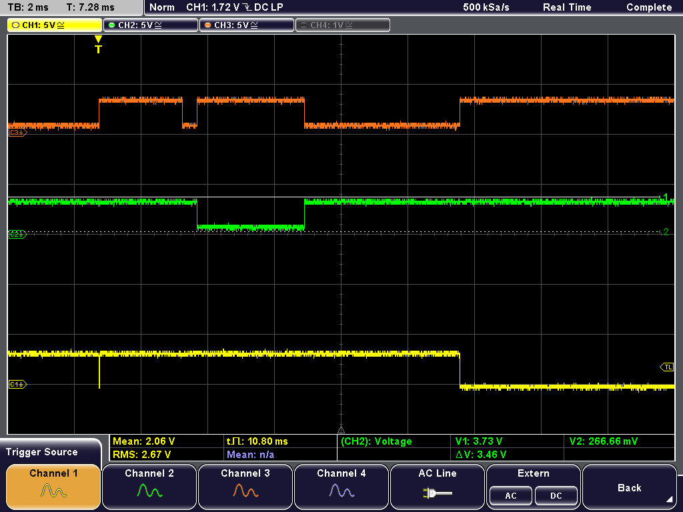The image size is (683, 512).
Task: Click the Channel 4 wave icon
Action: [341, 491]
